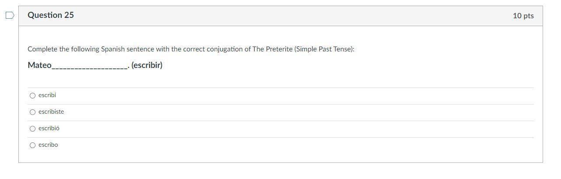This screenshot has height=179, width=561.
Task: Click the blank line after Mateo
Action: pos(90,67)
